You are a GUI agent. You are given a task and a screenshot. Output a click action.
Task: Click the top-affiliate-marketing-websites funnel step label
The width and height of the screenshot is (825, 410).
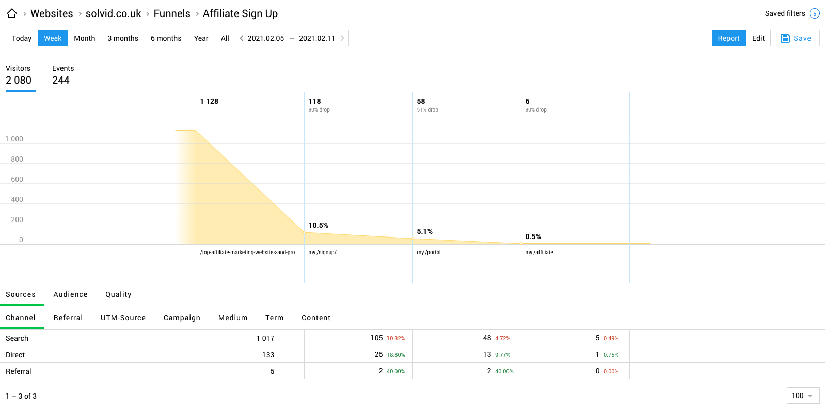click(249, 253)
